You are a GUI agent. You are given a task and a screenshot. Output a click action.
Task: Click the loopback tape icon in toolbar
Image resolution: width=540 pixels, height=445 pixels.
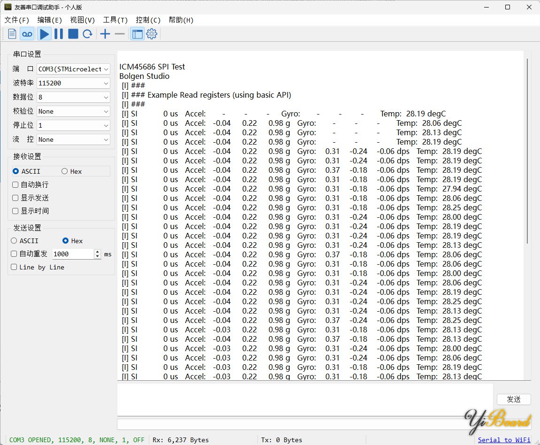pyautogui.click(x=27, y=34)
